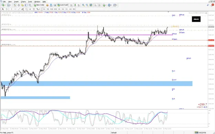
Task: Show the Market Watch panel
Action: point(15,5)
